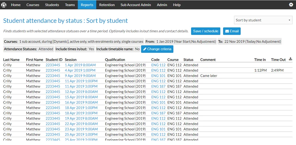Open session 18 Apr 2019 1:00PM
296x145 pixels.
(81, 108)
